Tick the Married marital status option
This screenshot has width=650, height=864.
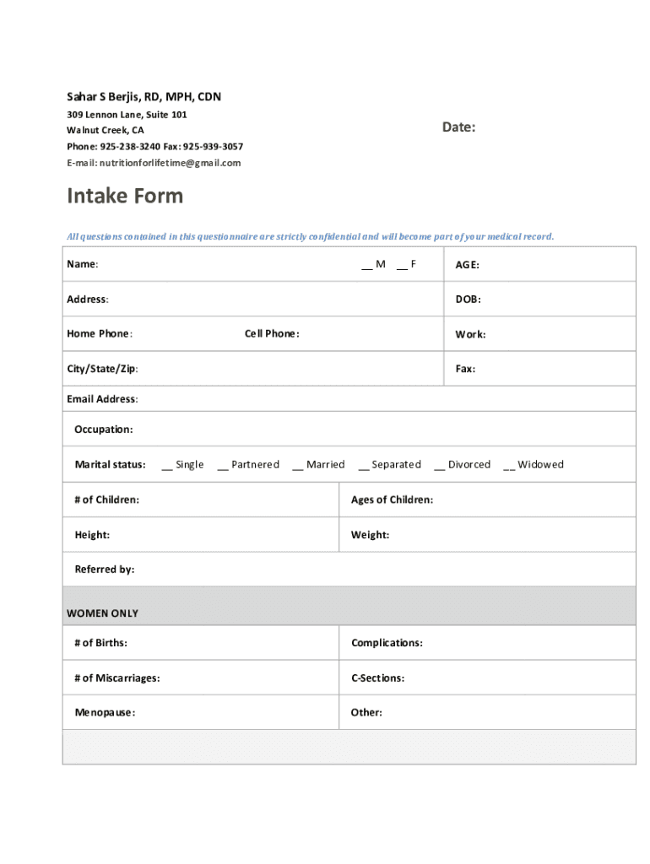point(298,465)
